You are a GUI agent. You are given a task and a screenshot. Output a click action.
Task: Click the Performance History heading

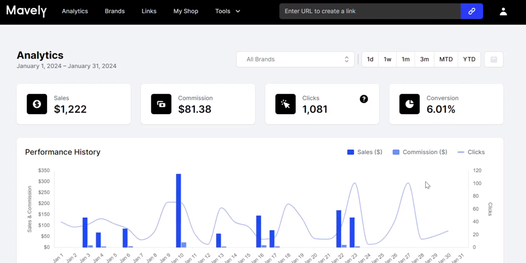tap(63, 152)
